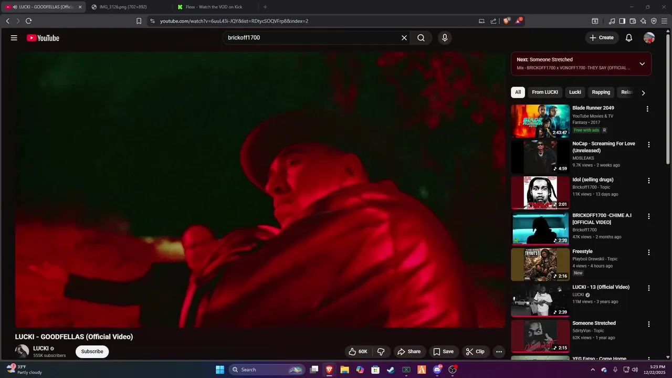Select the Rapping filter chip

click(x=601, y=92)
